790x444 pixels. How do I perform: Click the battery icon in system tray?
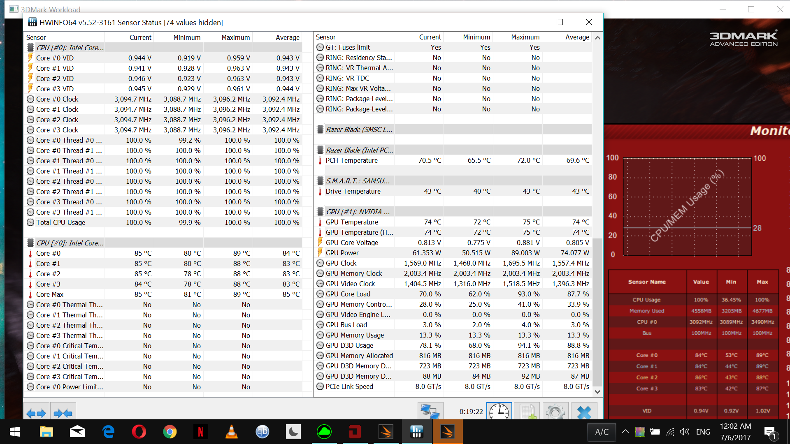tap(655, 432)
